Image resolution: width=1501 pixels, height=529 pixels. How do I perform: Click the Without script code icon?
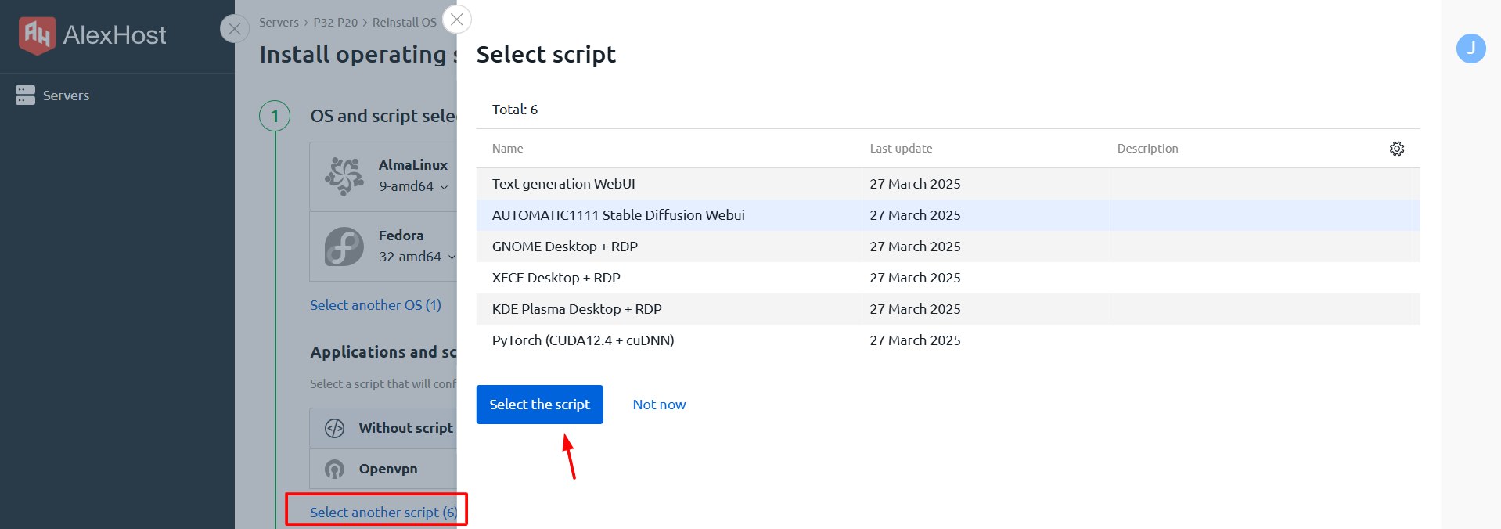coord(335,428)
